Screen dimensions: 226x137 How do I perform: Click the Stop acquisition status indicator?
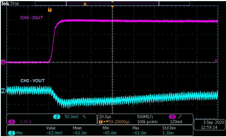pos(14,3)
